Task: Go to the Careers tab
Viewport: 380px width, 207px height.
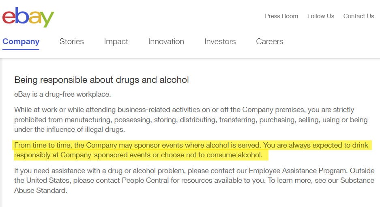Action: click(x=269, y=41)
